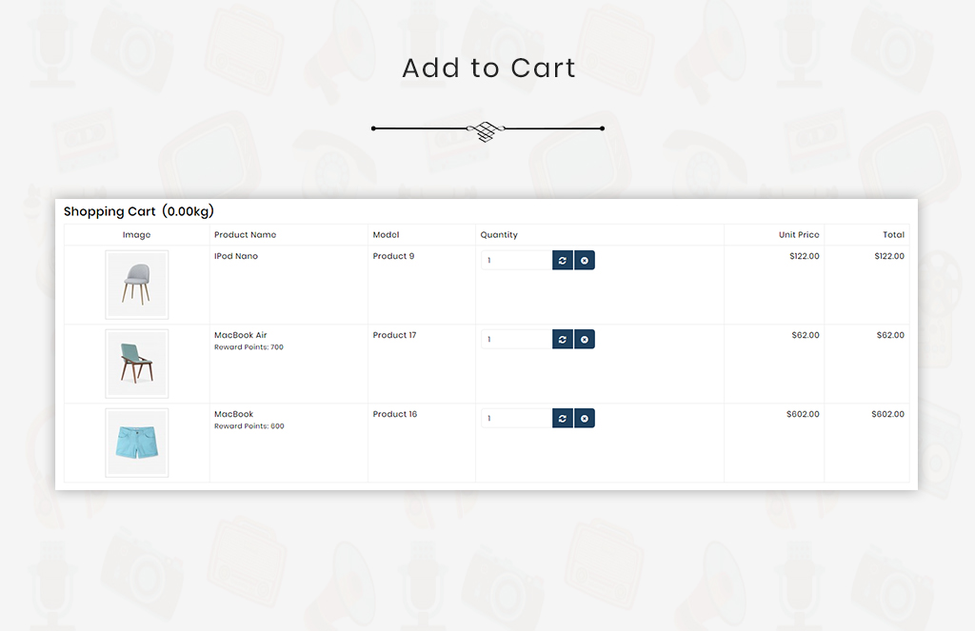
Task: Select the "Product 17" model cell
Action: tap(395, 335)
